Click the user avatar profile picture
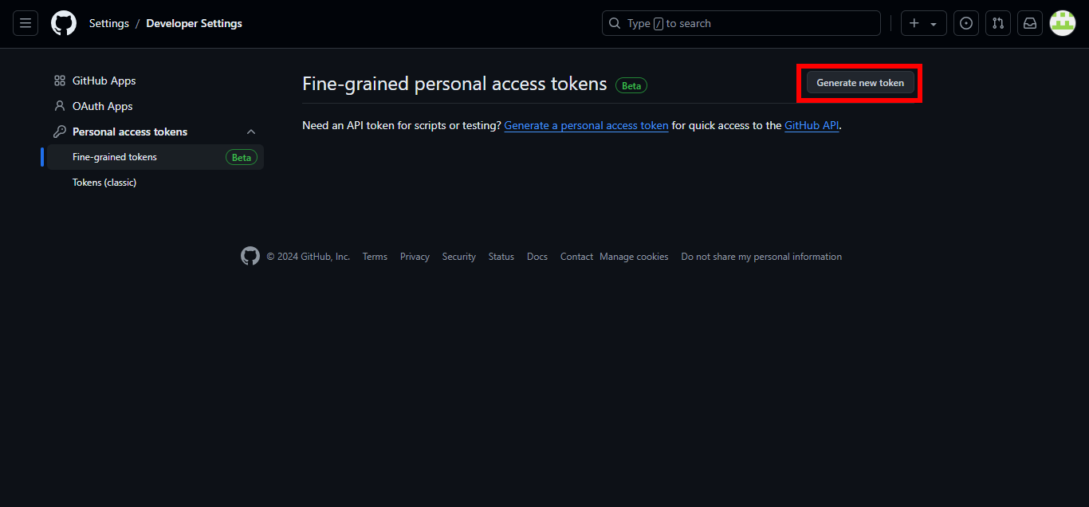 coord(1063,24)
